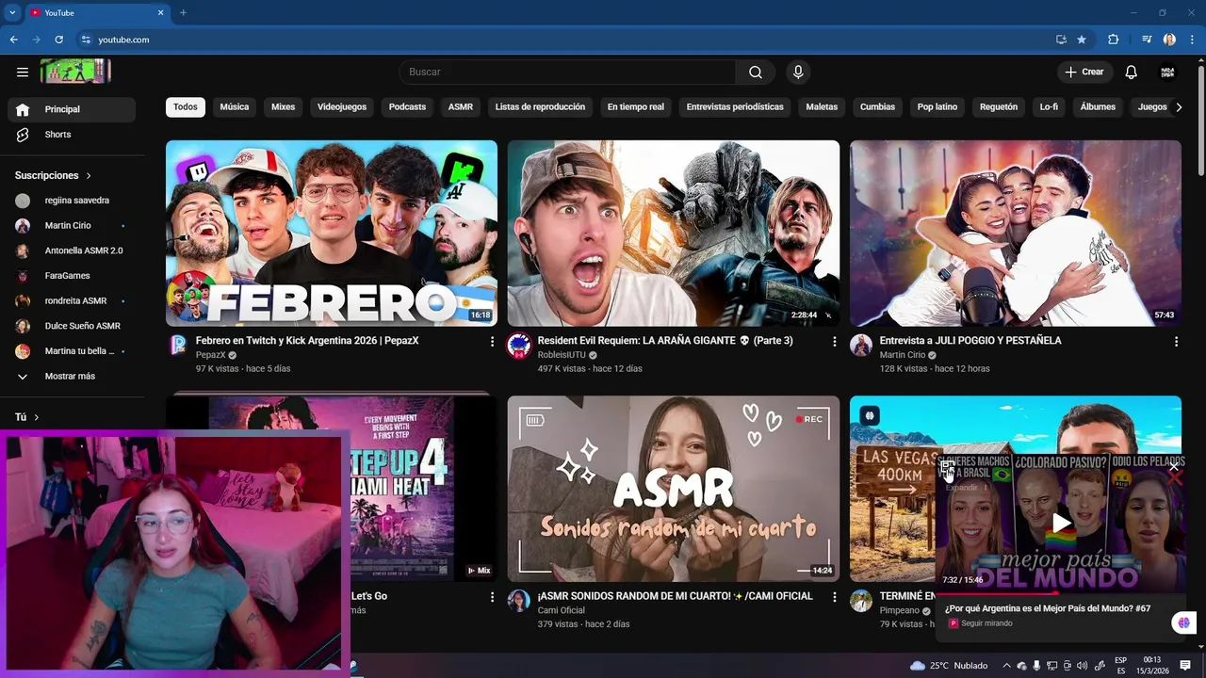Open Febrero en Twitch video thumbnail
Viewport: 1206px width, 678px height.
332,234
